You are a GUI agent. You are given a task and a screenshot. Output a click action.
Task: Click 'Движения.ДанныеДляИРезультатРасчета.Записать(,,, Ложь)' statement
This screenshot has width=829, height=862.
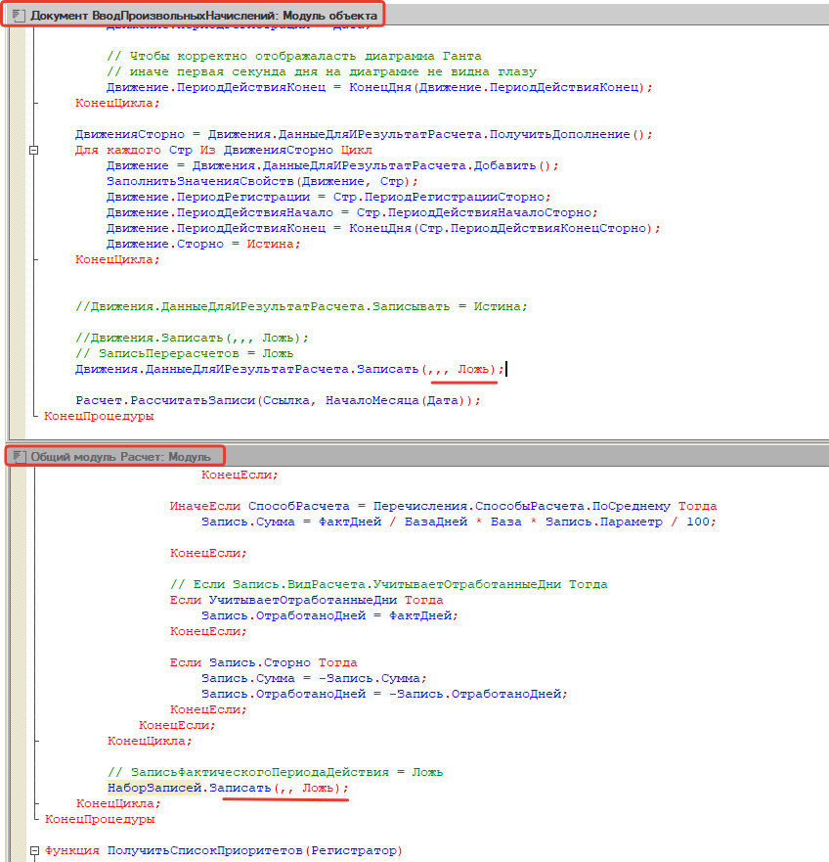[x=289, y=369]
